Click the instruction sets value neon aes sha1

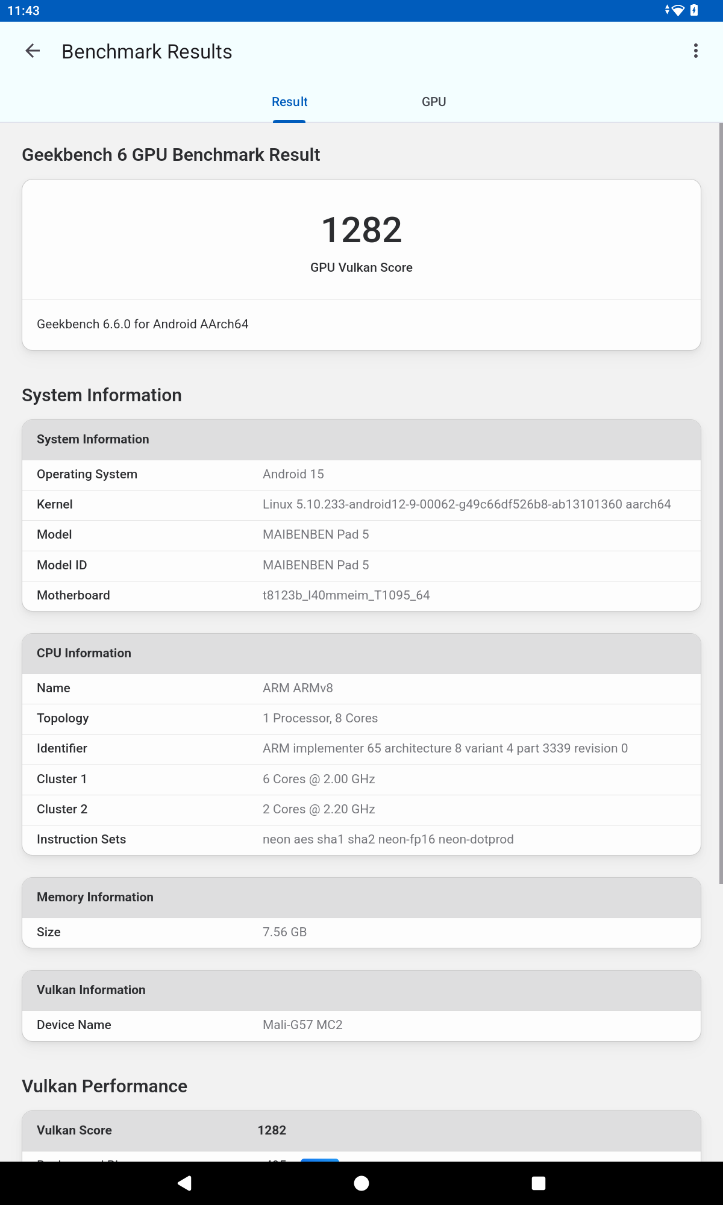(x=388, y=839)
